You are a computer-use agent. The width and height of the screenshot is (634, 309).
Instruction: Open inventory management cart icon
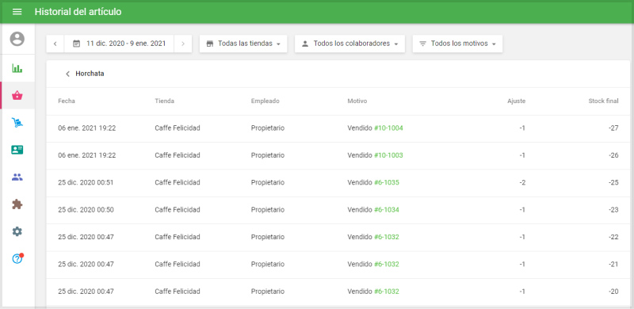pos(17,123)
